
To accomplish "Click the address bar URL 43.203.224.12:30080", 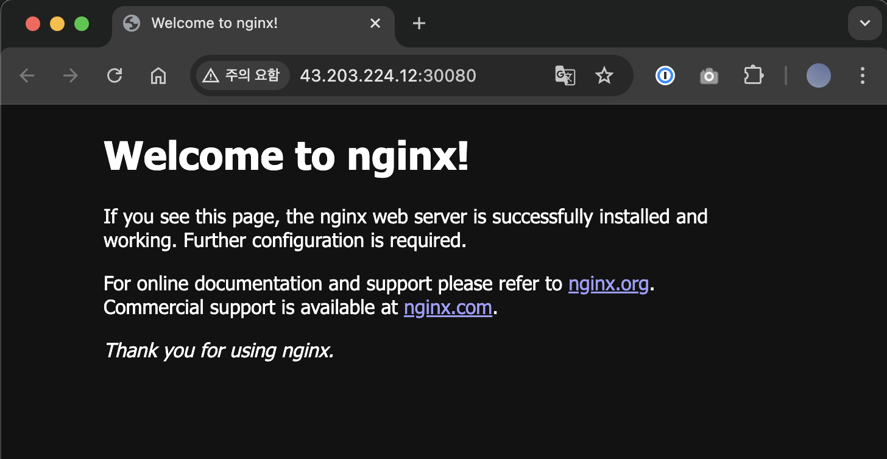I will tap(388, 75).
